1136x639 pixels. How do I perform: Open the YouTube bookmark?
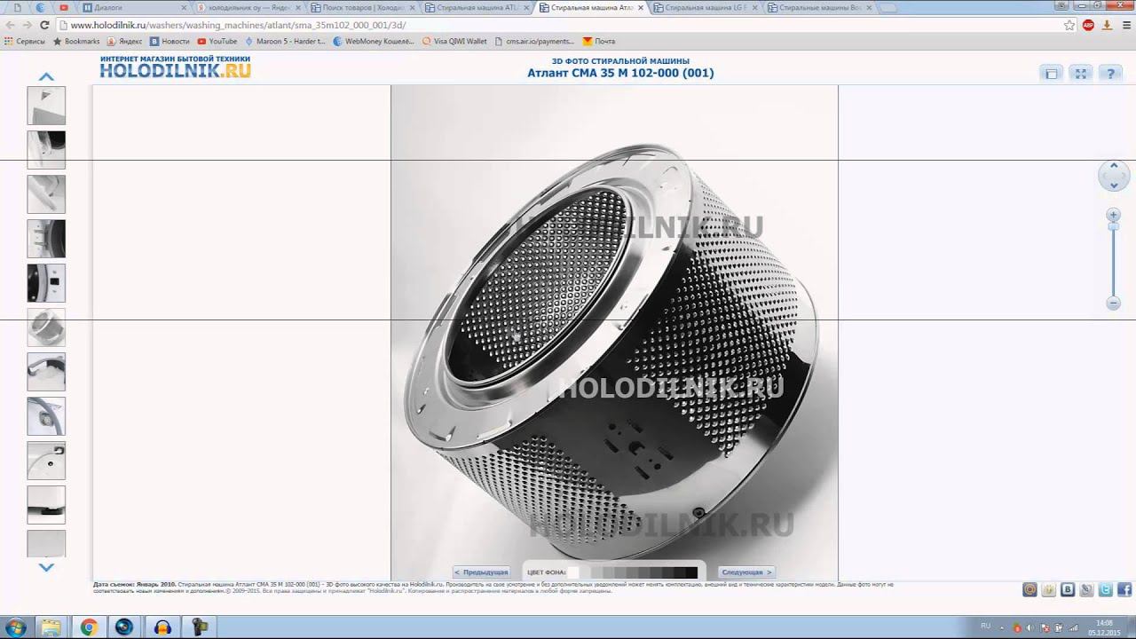click(217, 41)
